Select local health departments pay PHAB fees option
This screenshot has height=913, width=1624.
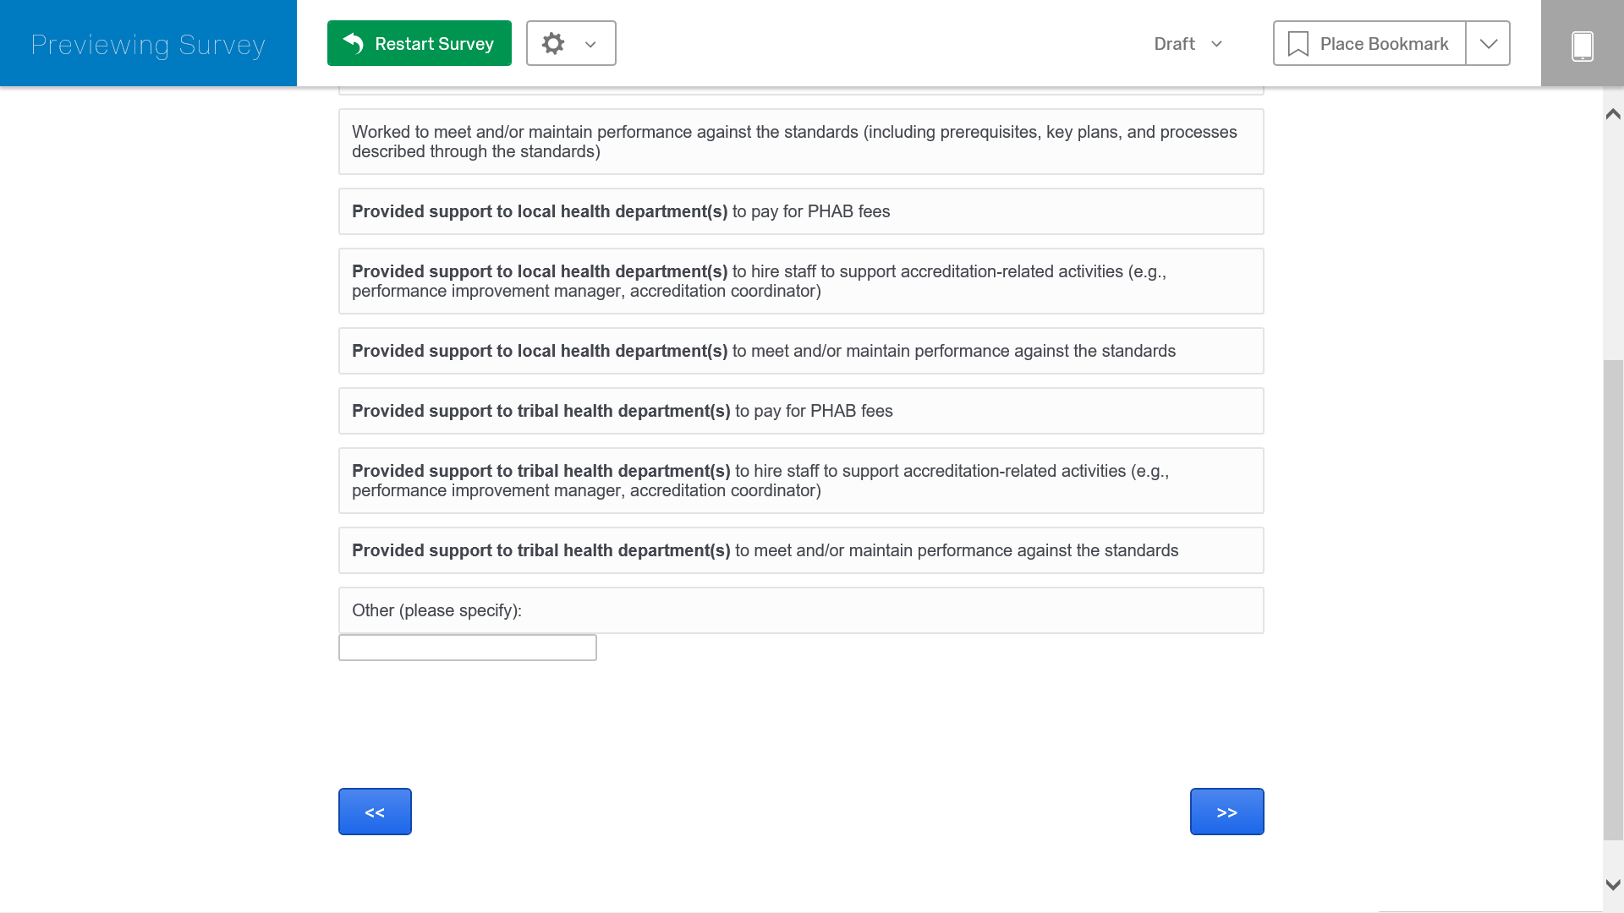tap(800, 211)
